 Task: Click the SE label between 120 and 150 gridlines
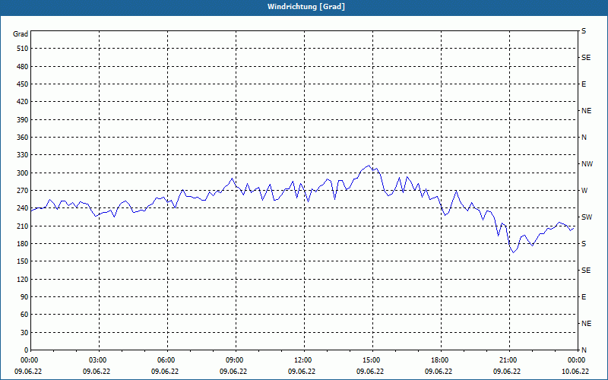(586, 271)
